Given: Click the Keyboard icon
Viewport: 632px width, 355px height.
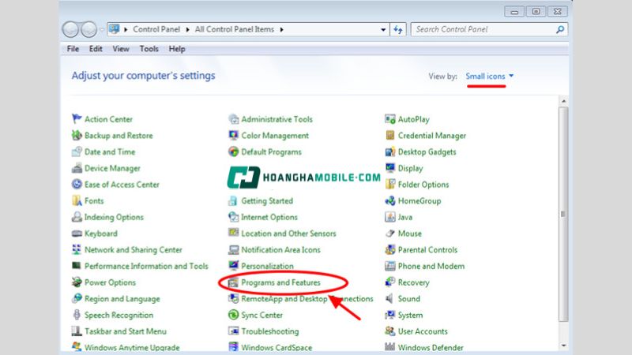Looking at the screenshot, I should tap(77, 234).
